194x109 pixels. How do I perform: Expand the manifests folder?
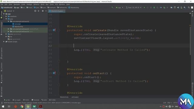click(x=6, y=16)
